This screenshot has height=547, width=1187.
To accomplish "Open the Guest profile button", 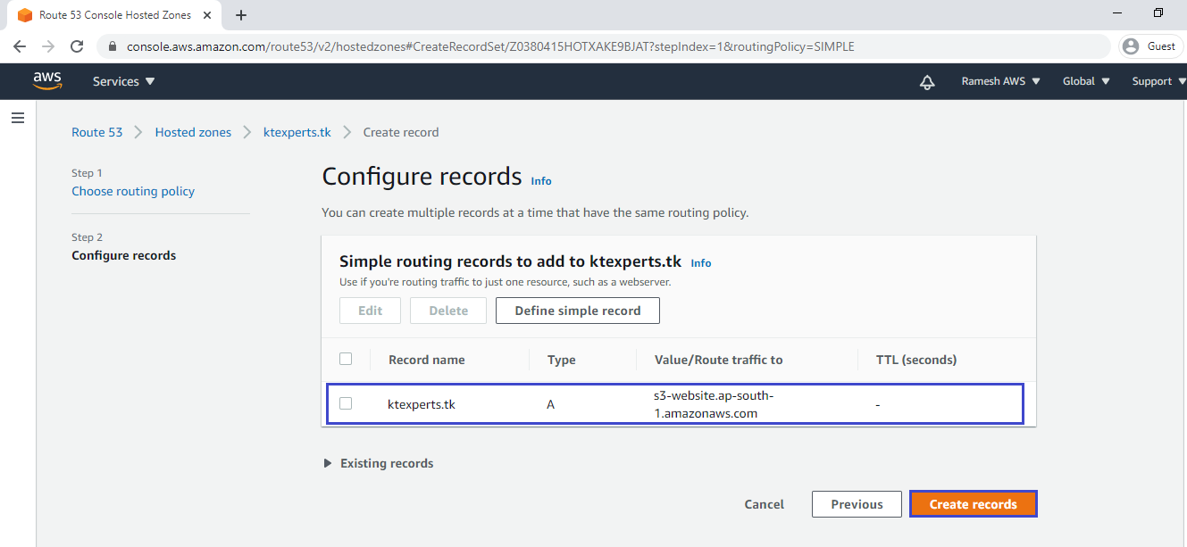I will pyautogui.click(x=1150, y=46).
